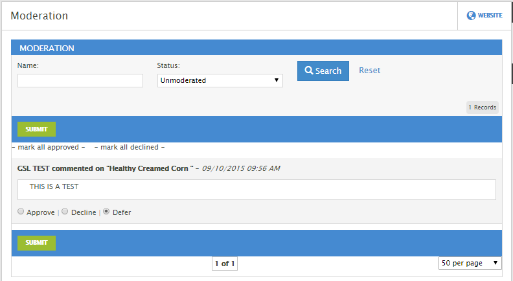Click the Search button
This screenshot has width=513, height=281.
[323, 71]
